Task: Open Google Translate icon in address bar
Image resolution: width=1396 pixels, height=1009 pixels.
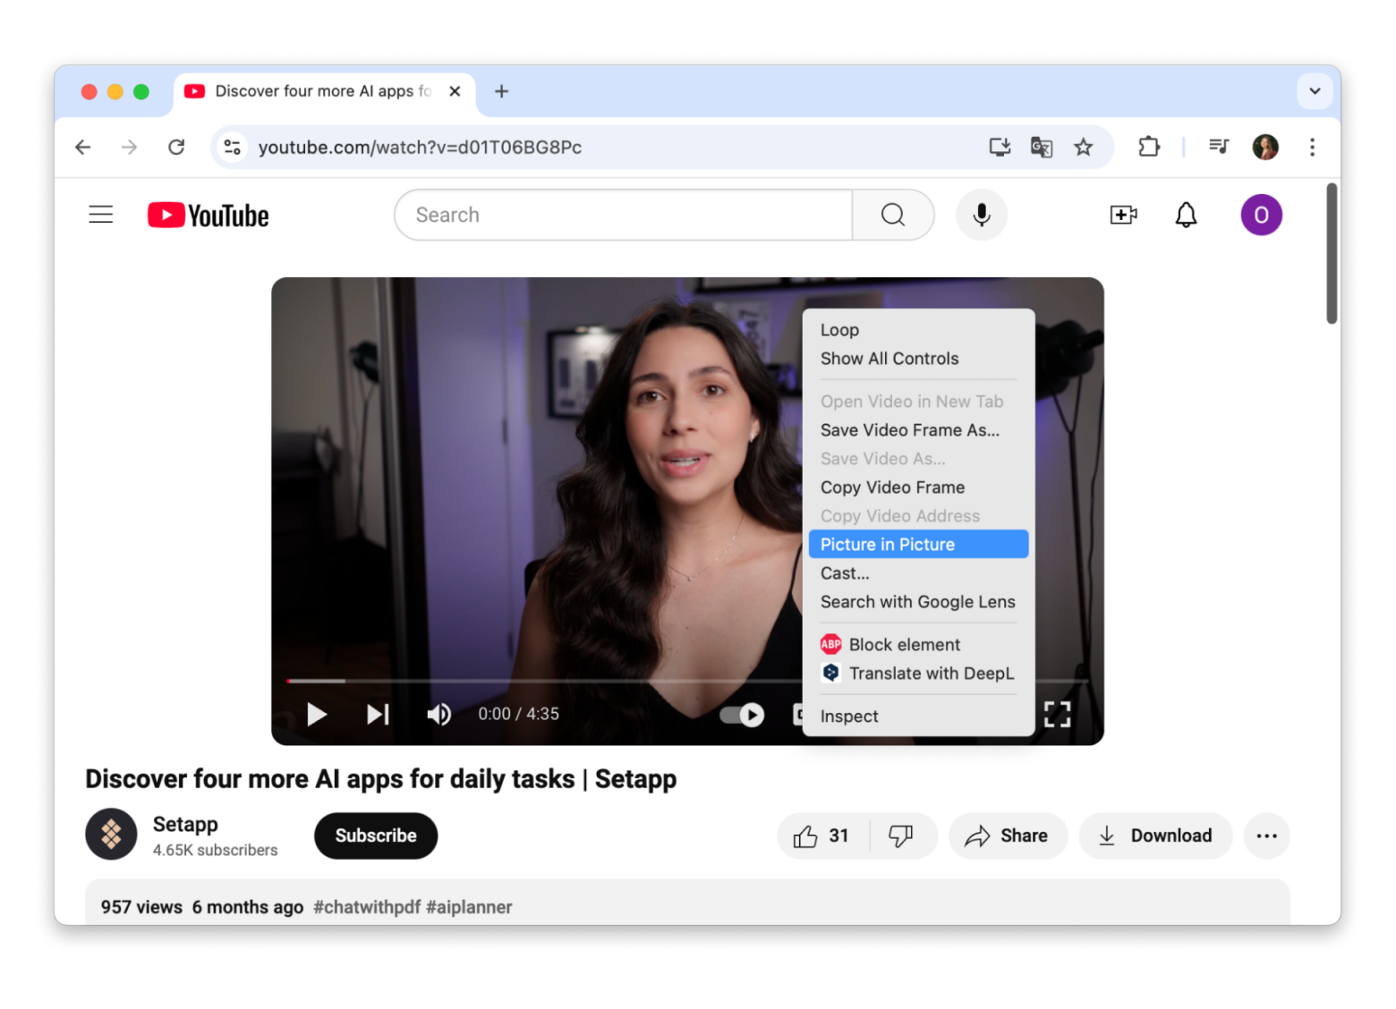Action: pyautogui.click(x=1042, y=147)
